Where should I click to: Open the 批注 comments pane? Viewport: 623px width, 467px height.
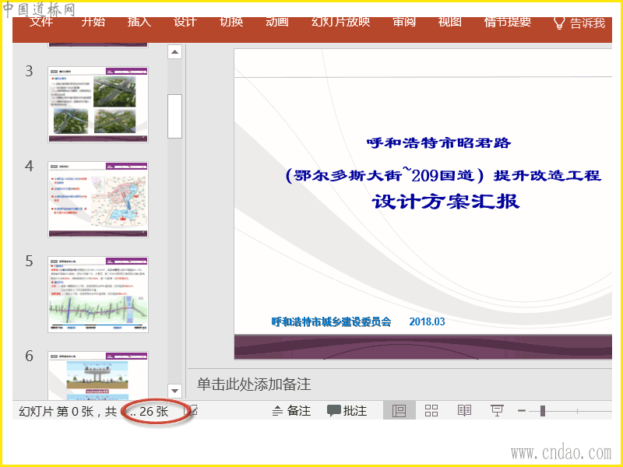347,411
